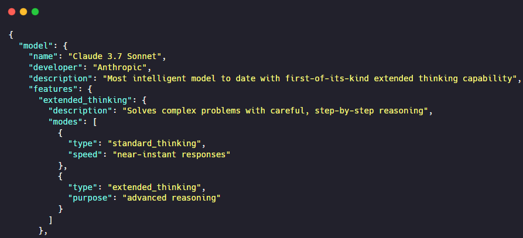Select the "name" key text

(x=43, y=56)
